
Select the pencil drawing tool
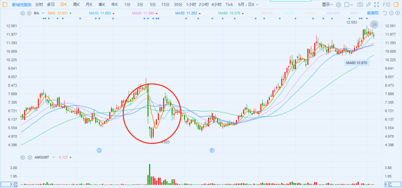pyautogui.click(x=368, y=4)
